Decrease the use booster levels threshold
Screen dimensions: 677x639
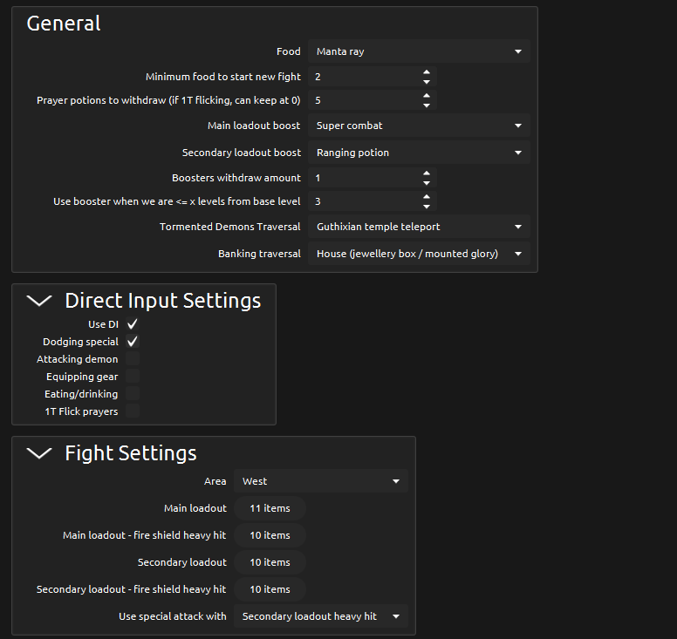[x=426, y=207]
